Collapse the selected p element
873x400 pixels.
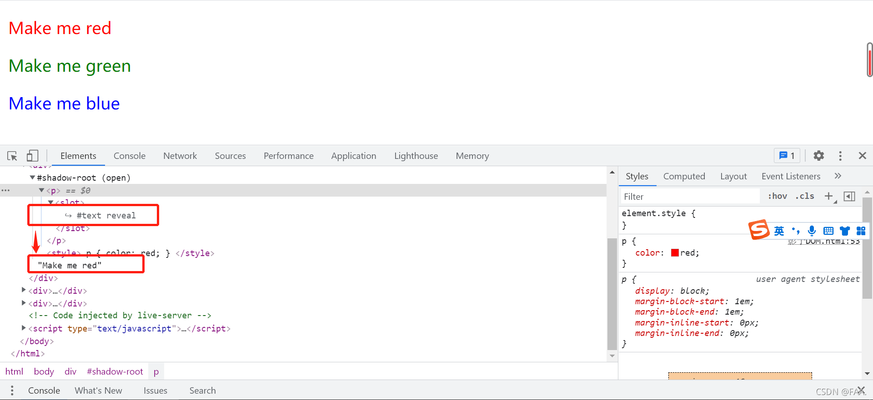(x=41, y=190)
